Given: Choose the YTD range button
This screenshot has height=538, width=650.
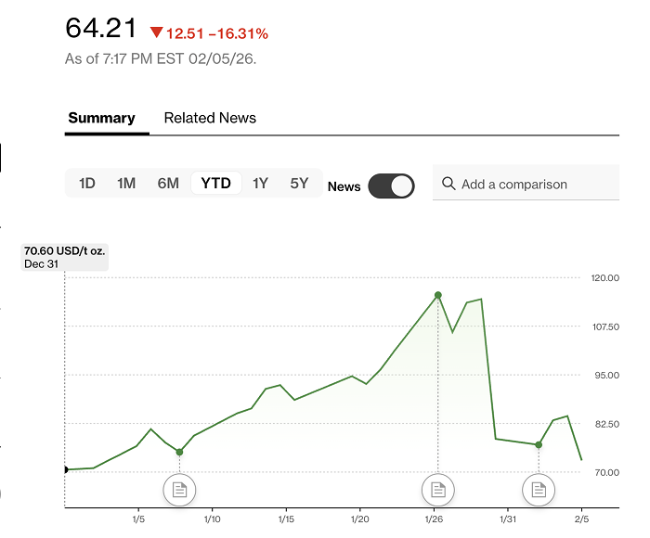Looking at the screenshot, I should click(x=216, y=183).
